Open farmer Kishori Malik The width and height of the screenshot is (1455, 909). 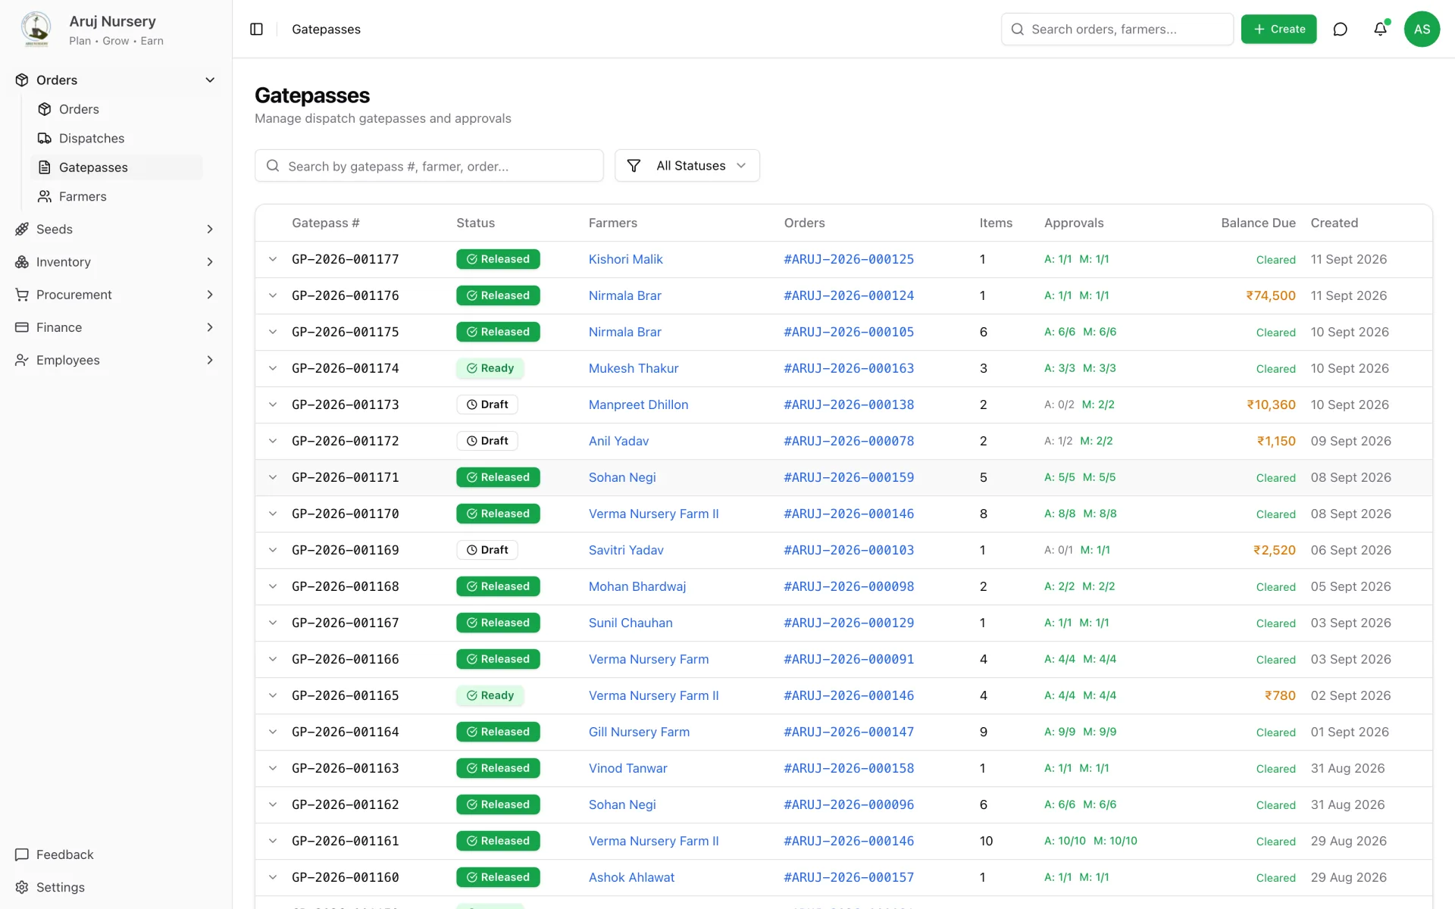625,259
